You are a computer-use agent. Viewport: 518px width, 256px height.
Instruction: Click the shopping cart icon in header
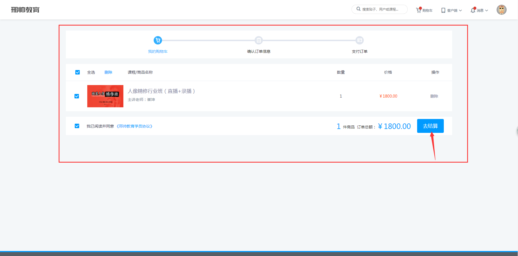pos(419,10)
